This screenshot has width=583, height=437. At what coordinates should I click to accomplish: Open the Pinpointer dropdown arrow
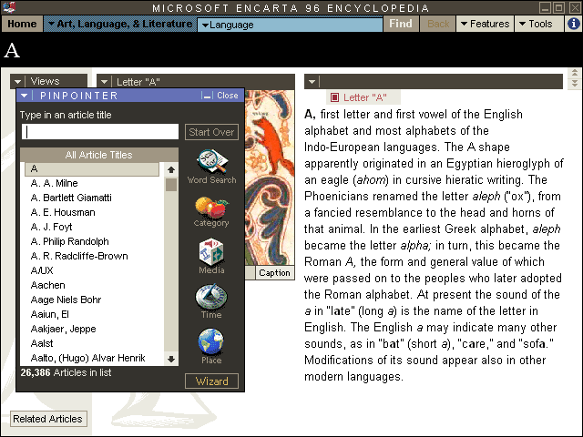[25, 96]
